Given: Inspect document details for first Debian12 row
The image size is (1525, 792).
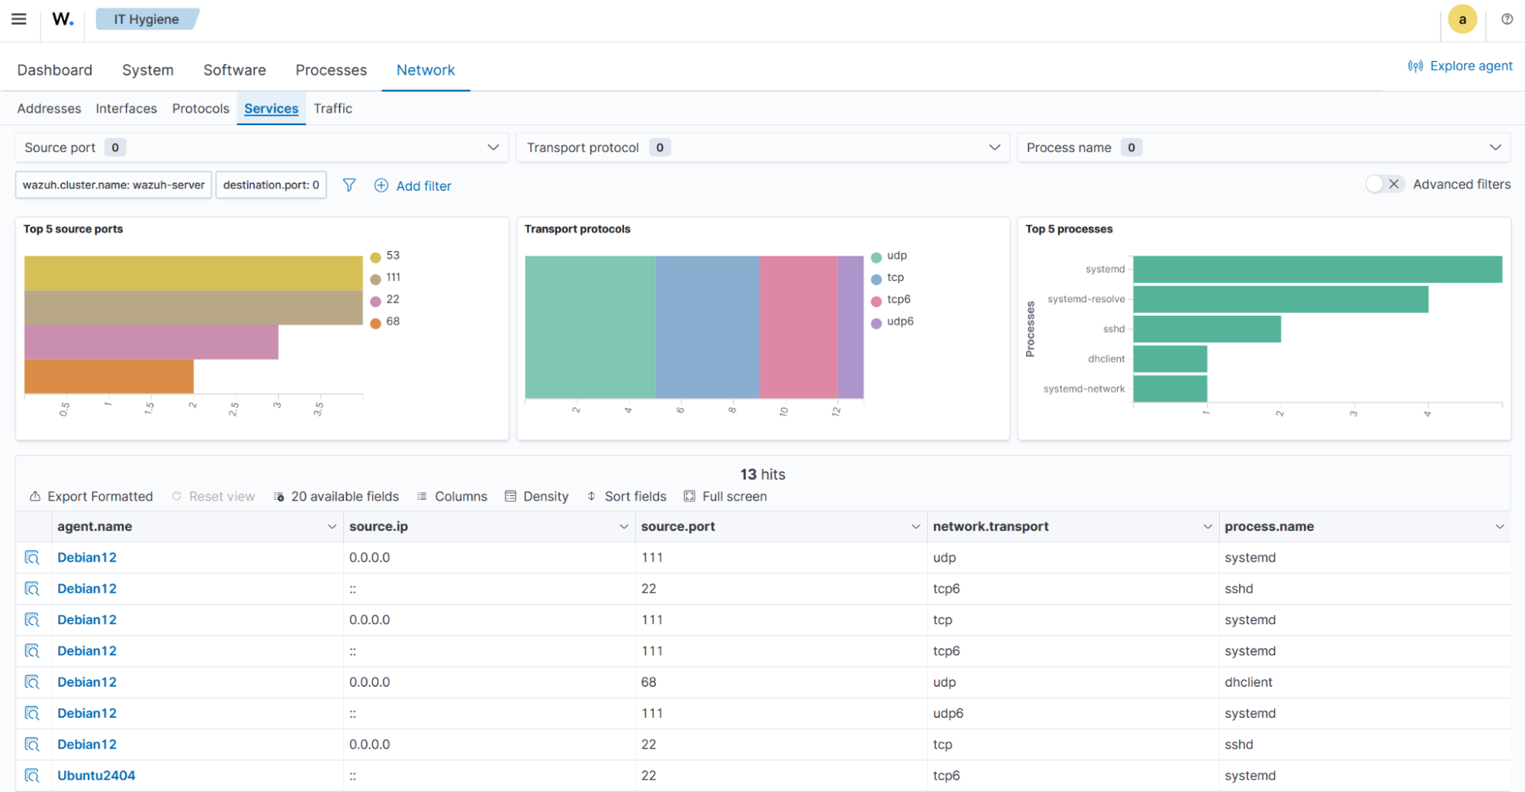Looking at the screenshot, I should (32, 558).
